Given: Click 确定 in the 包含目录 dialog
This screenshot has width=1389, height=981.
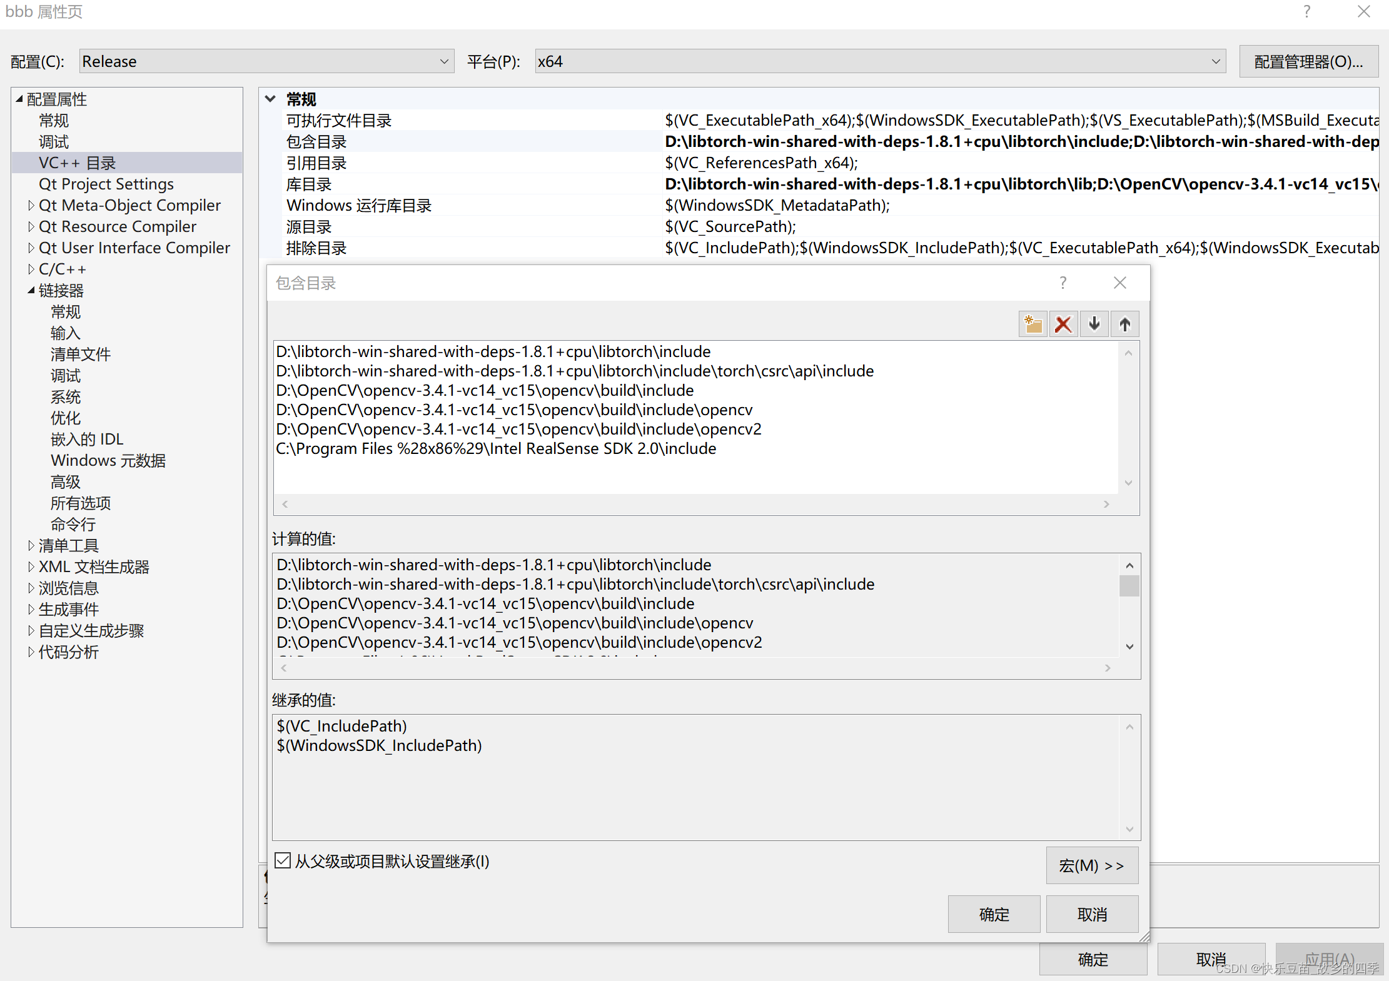Looking at the screenshot, I should click(994, 914).
